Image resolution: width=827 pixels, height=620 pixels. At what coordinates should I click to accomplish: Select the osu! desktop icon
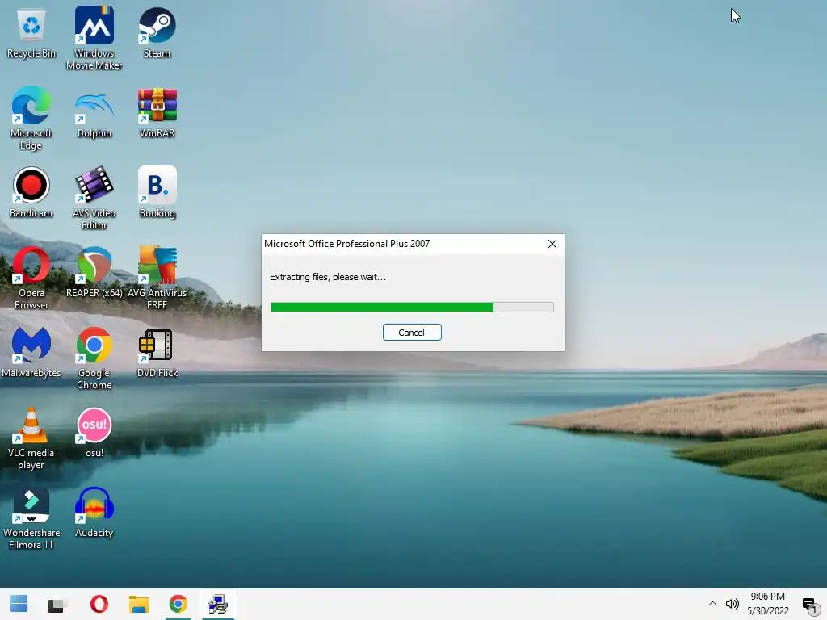click(94, 433)
